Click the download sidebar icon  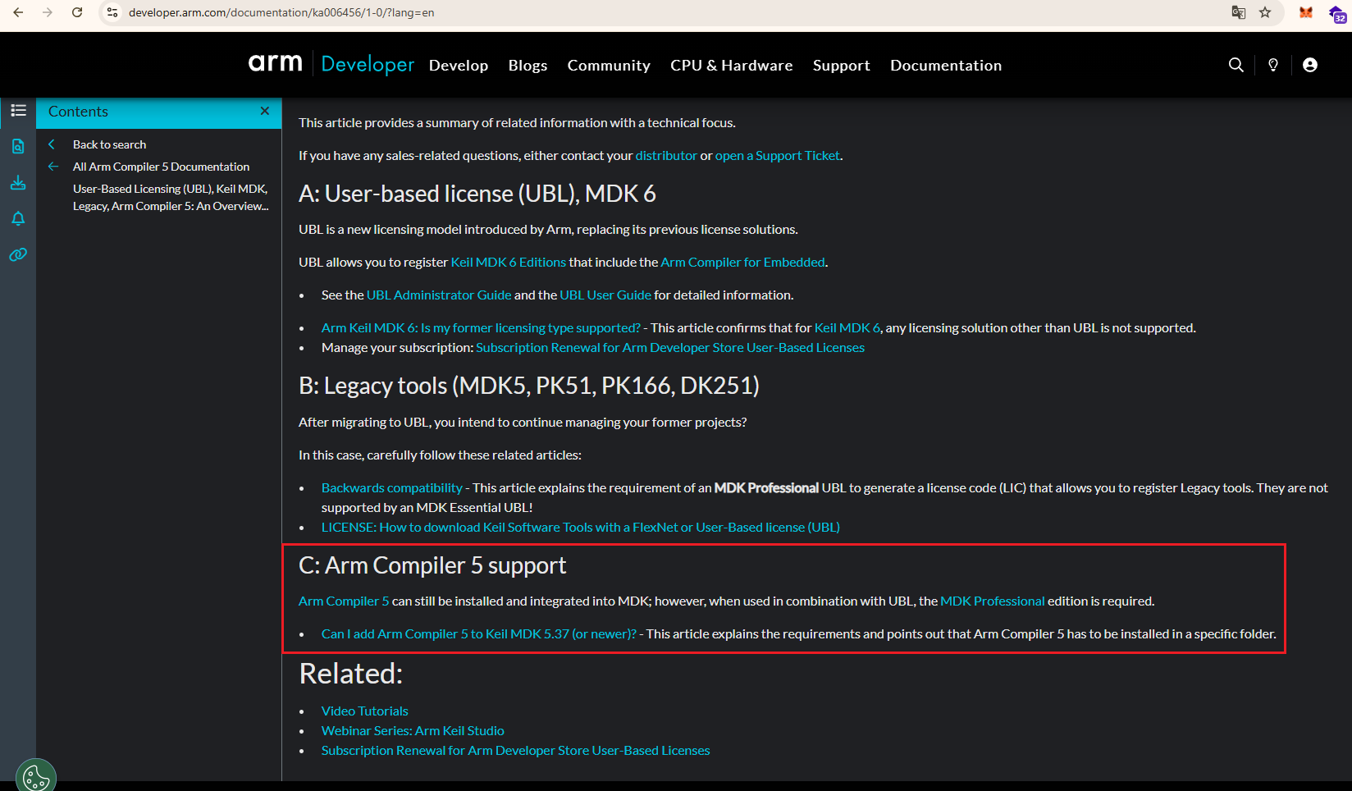pyautogui.click(x=18, y=182)
